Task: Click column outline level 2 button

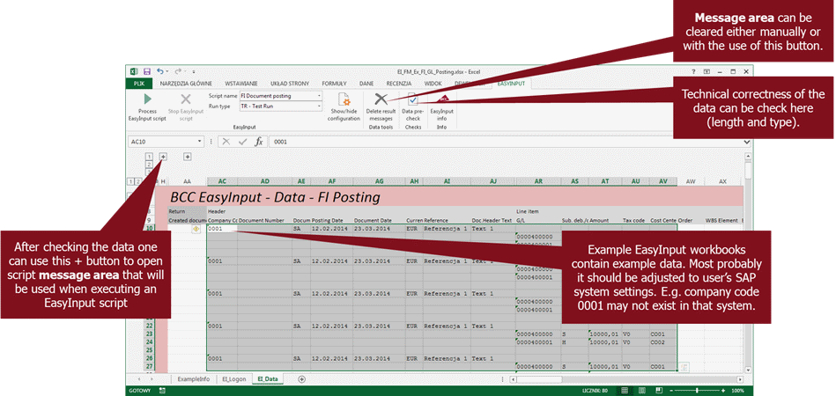Action: tap(149, 165)
